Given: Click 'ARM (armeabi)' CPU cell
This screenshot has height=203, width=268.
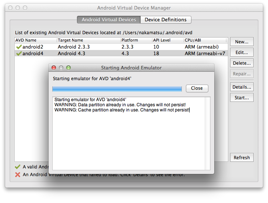Looking at the screenshot, I should 202,47.
